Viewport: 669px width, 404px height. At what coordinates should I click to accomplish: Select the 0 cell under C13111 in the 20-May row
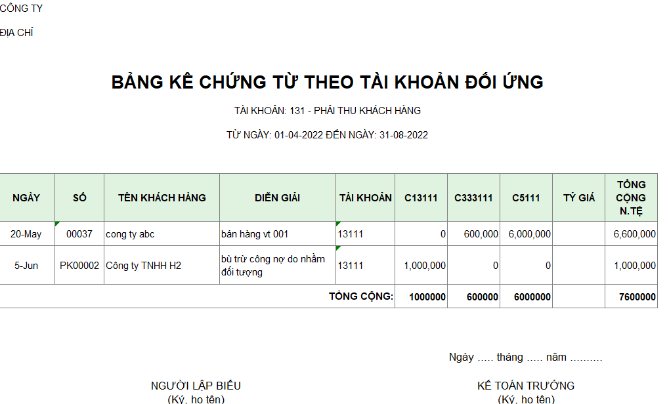point(421,234)
